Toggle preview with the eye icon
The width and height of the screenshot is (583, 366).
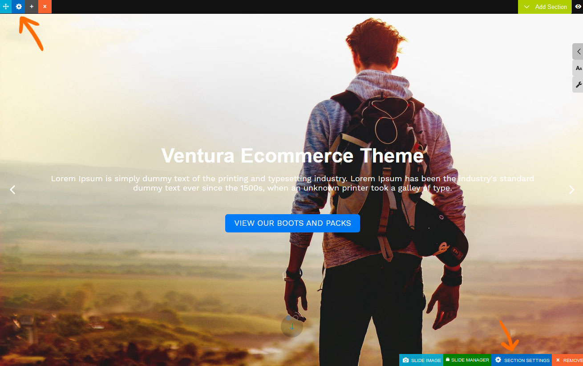(x=578, y=7)
